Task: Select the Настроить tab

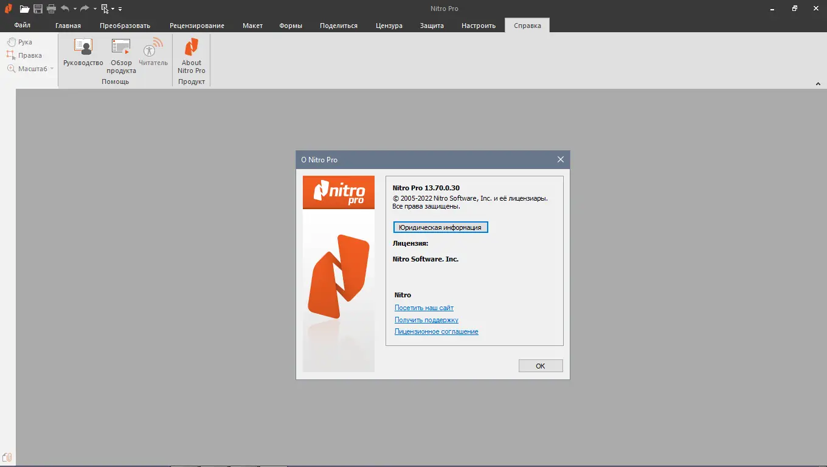Action: 479,26
